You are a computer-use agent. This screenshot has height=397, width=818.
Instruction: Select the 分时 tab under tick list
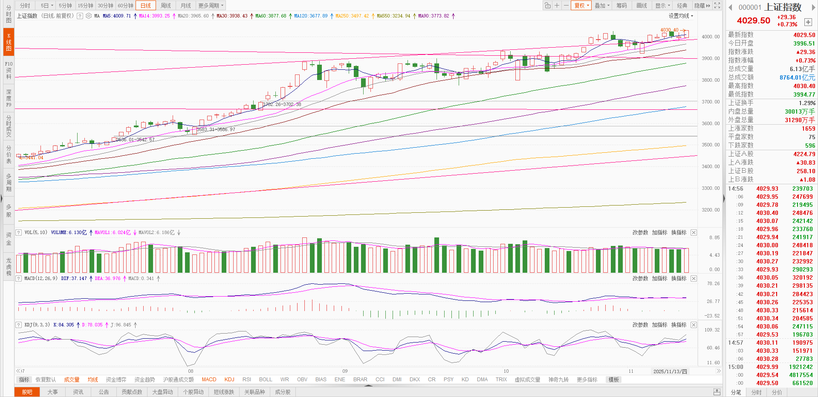pyautogui.click(x=756, y=392)
